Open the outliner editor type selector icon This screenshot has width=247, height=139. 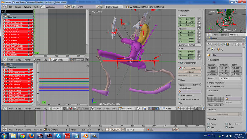click(x=209, y=35)
